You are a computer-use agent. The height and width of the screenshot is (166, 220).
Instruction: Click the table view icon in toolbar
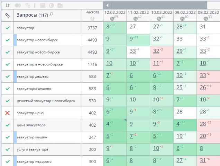coord(43,5)
